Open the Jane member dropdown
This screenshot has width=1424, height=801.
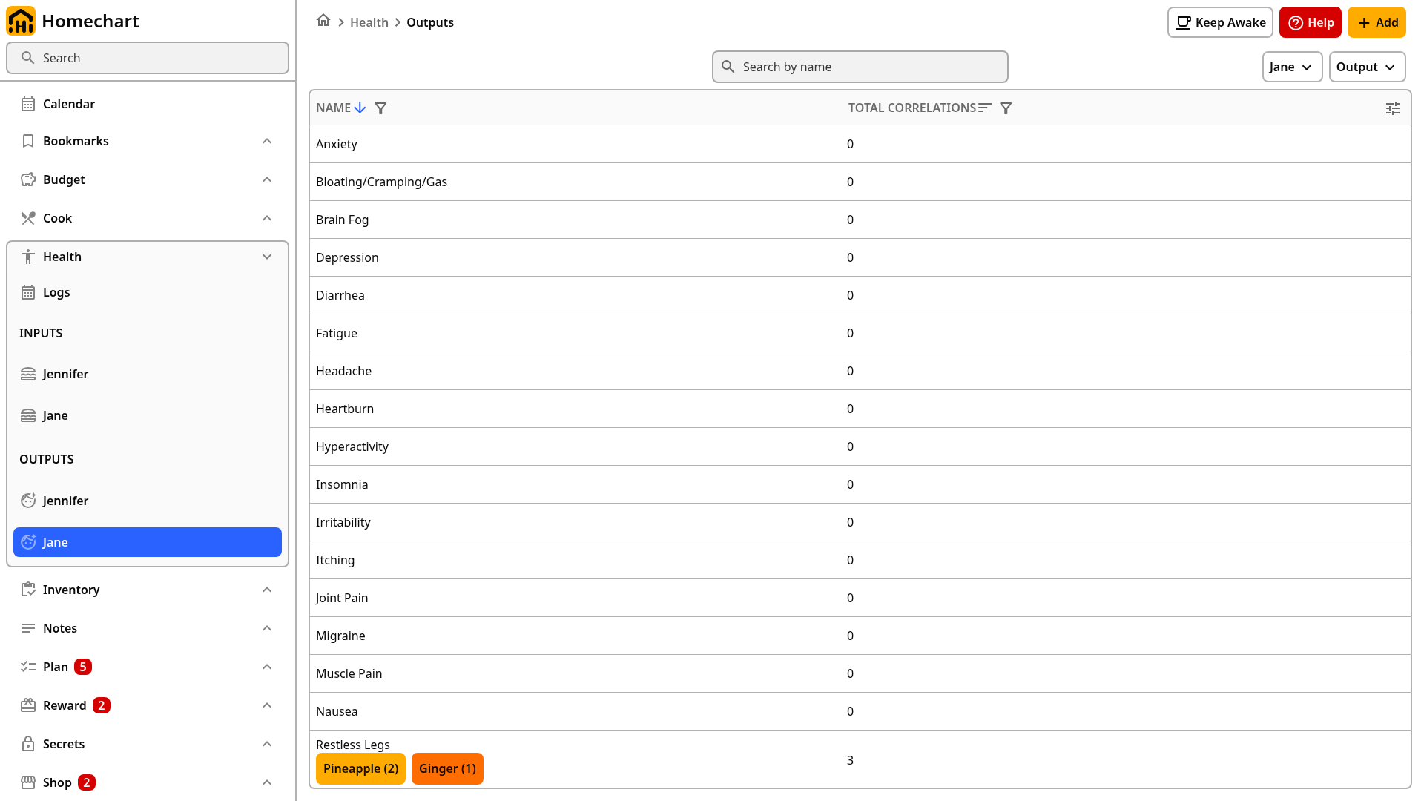tap(1292, 67)
